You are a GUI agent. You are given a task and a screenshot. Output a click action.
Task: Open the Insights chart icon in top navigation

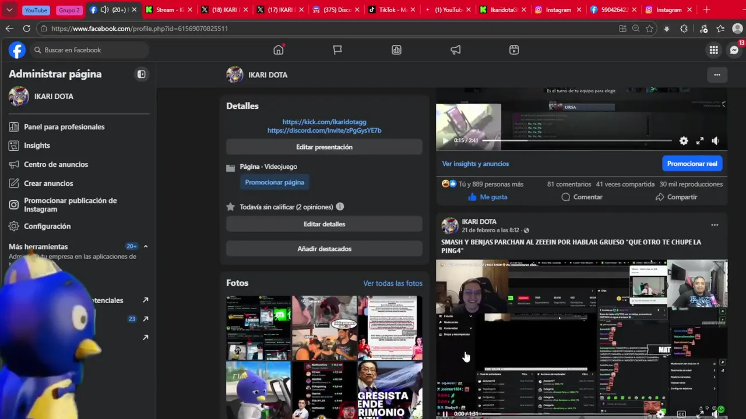point(396,50)
